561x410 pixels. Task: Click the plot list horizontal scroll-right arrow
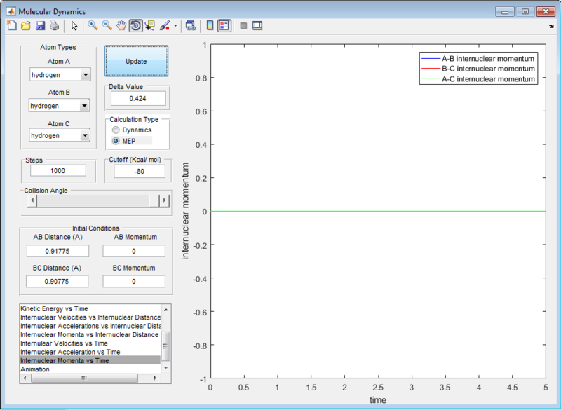(155, 378)
